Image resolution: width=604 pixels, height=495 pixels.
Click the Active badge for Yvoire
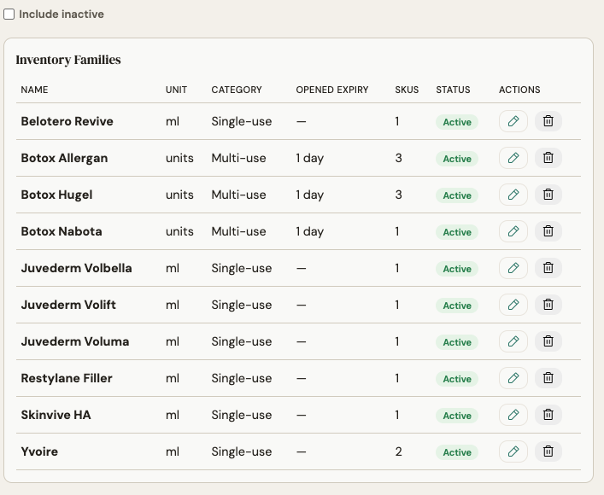click(457, 452)
